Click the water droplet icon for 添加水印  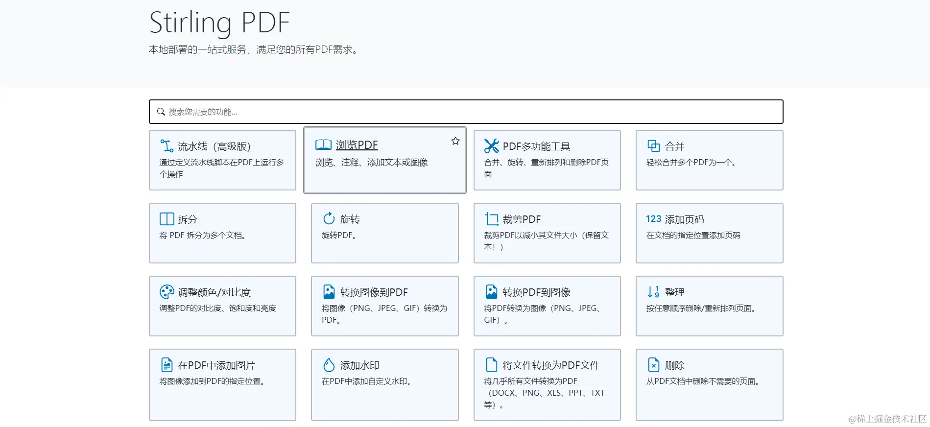click(x=329, y=365)
